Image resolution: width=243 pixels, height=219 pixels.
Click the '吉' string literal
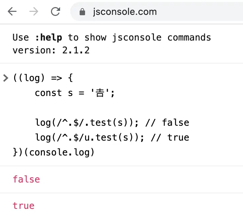[100, 93]
